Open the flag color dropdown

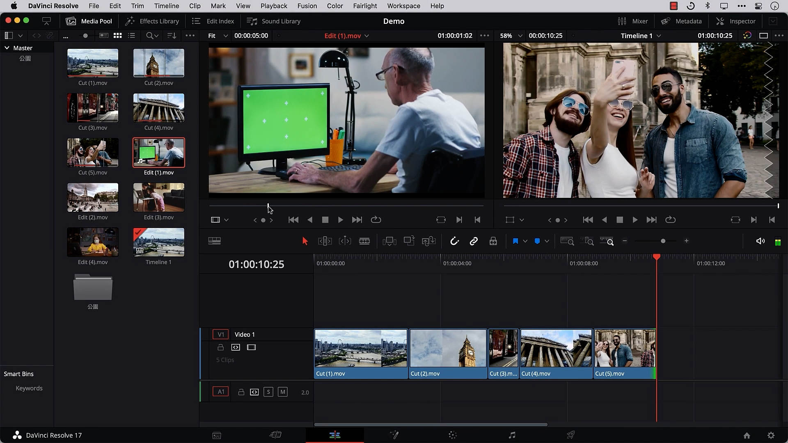click(x=526, y=241)
